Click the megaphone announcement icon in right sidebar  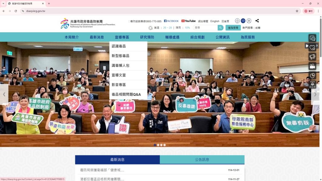[x=312, y=57]
